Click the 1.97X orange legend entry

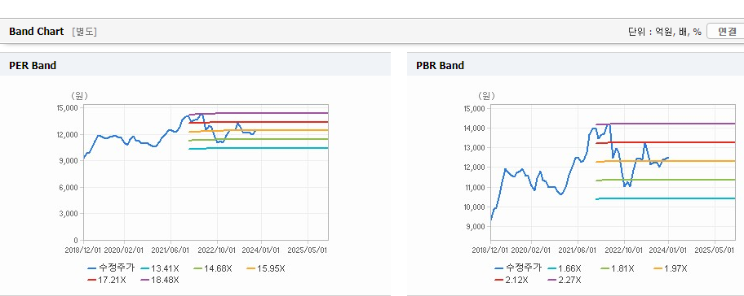click(671, 268)
